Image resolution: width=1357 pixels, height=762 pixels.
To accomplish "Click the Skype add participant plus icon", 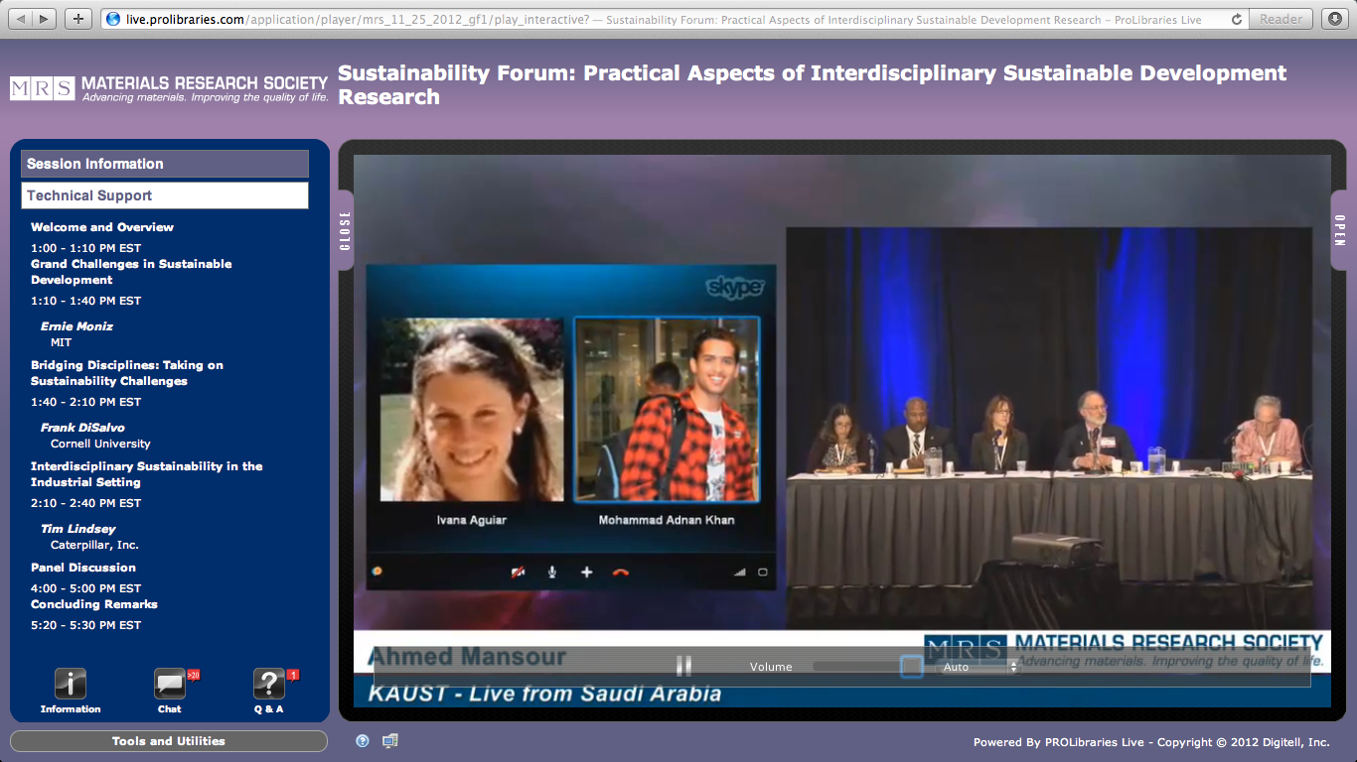I will tap(586, 572).
